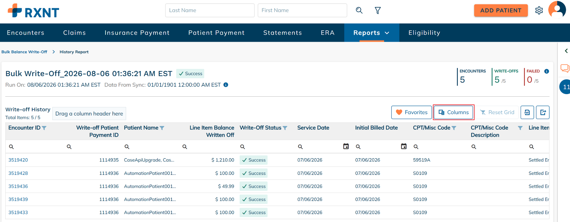Open CPT/Misc Code column filter
The image size is (570, 222).
[x=454, y=128]
